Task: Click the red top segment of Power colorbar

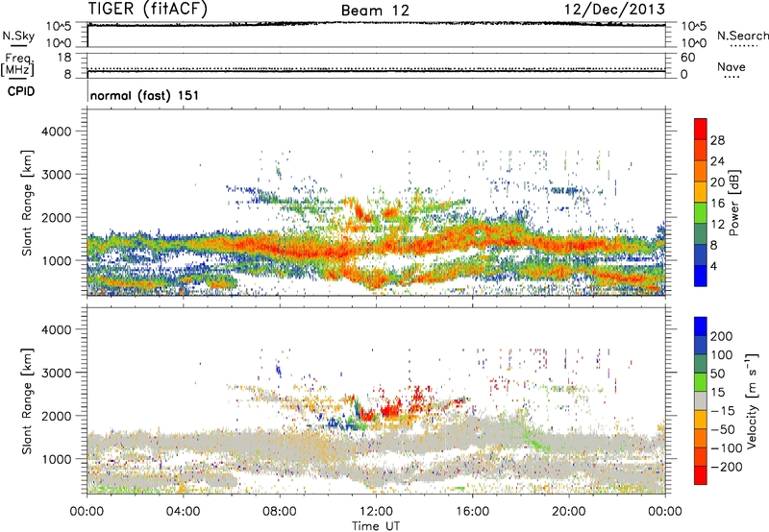Action: pos(701,129)
